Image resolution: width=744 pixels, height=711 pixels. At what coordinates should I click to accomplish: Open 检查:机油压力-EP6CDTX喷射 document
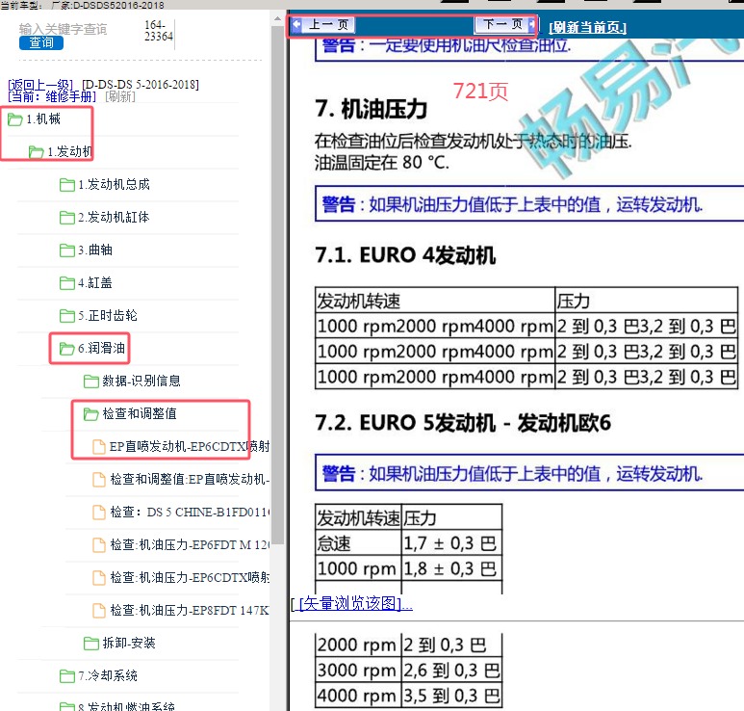pyautogui.click(x=190, y=577)
